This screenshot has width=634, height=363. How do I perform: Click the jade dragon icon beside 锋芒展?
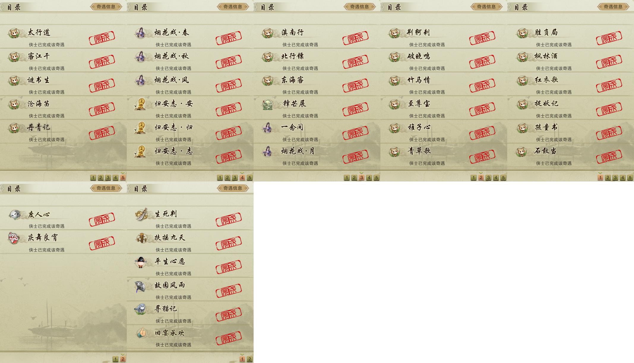pyautogui.click(x=268, y=104)
